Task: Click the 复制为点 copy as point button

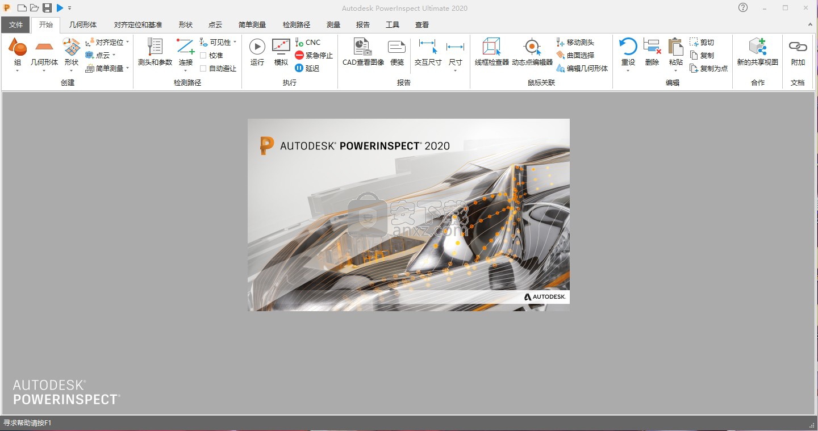Action: click(x=709, y=68)
